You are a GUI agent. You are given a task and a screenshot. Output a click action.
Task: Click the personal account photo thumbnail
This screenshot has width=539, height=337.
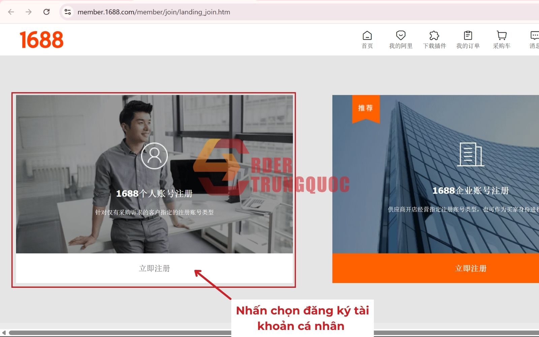(154, 174)
